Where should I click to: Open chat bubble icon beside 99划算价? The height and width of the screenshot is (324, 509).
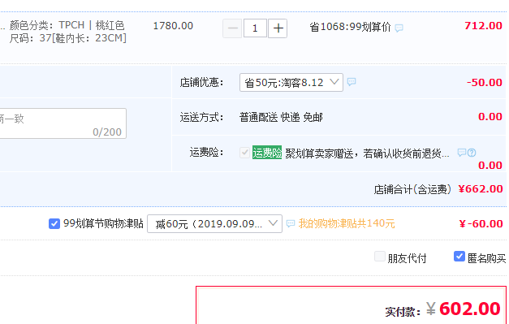[x=399, y=28]
